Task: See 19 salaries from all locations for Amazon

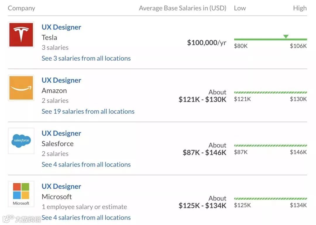Action: pos(88,111)
